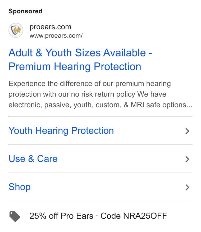Image resolution: width=201 pixels, height=232 pixels.
Task: Tap the arrow next to Use & Care
Action: [x=187, y=159]
